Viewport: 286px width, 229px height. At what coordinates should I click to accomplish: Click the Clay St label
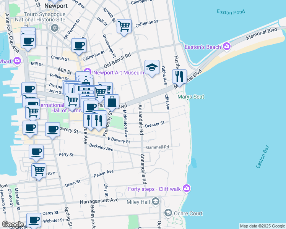[x=106, y=190]
